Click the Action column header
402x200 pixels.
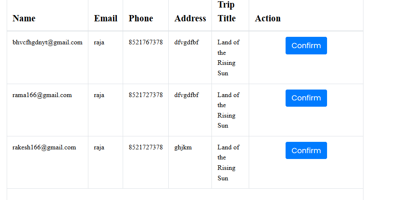coord(268,18)
